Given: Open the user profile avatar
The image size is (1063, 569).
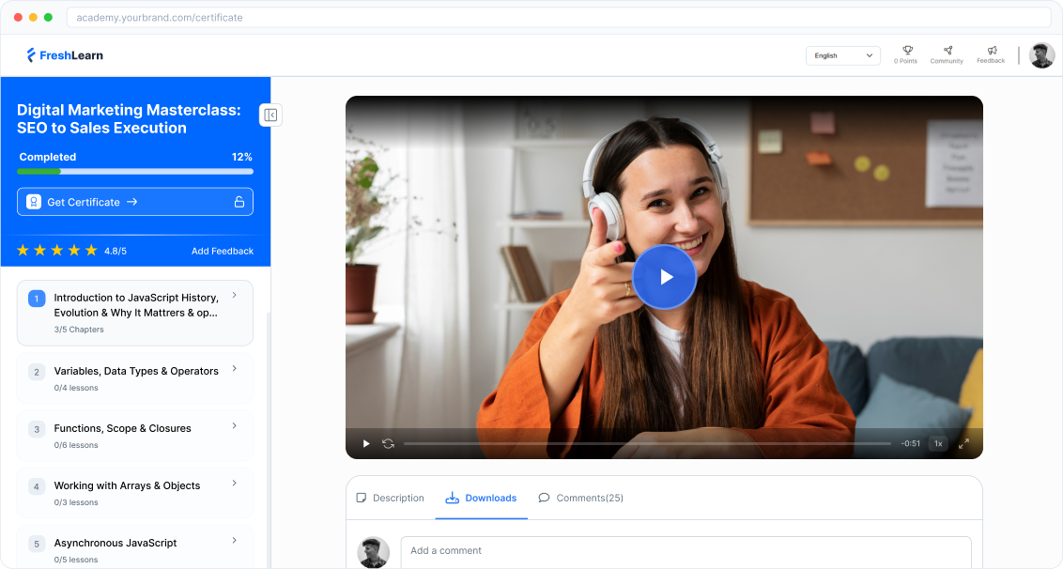Looking at the screenshot, I should [1041, 55].
